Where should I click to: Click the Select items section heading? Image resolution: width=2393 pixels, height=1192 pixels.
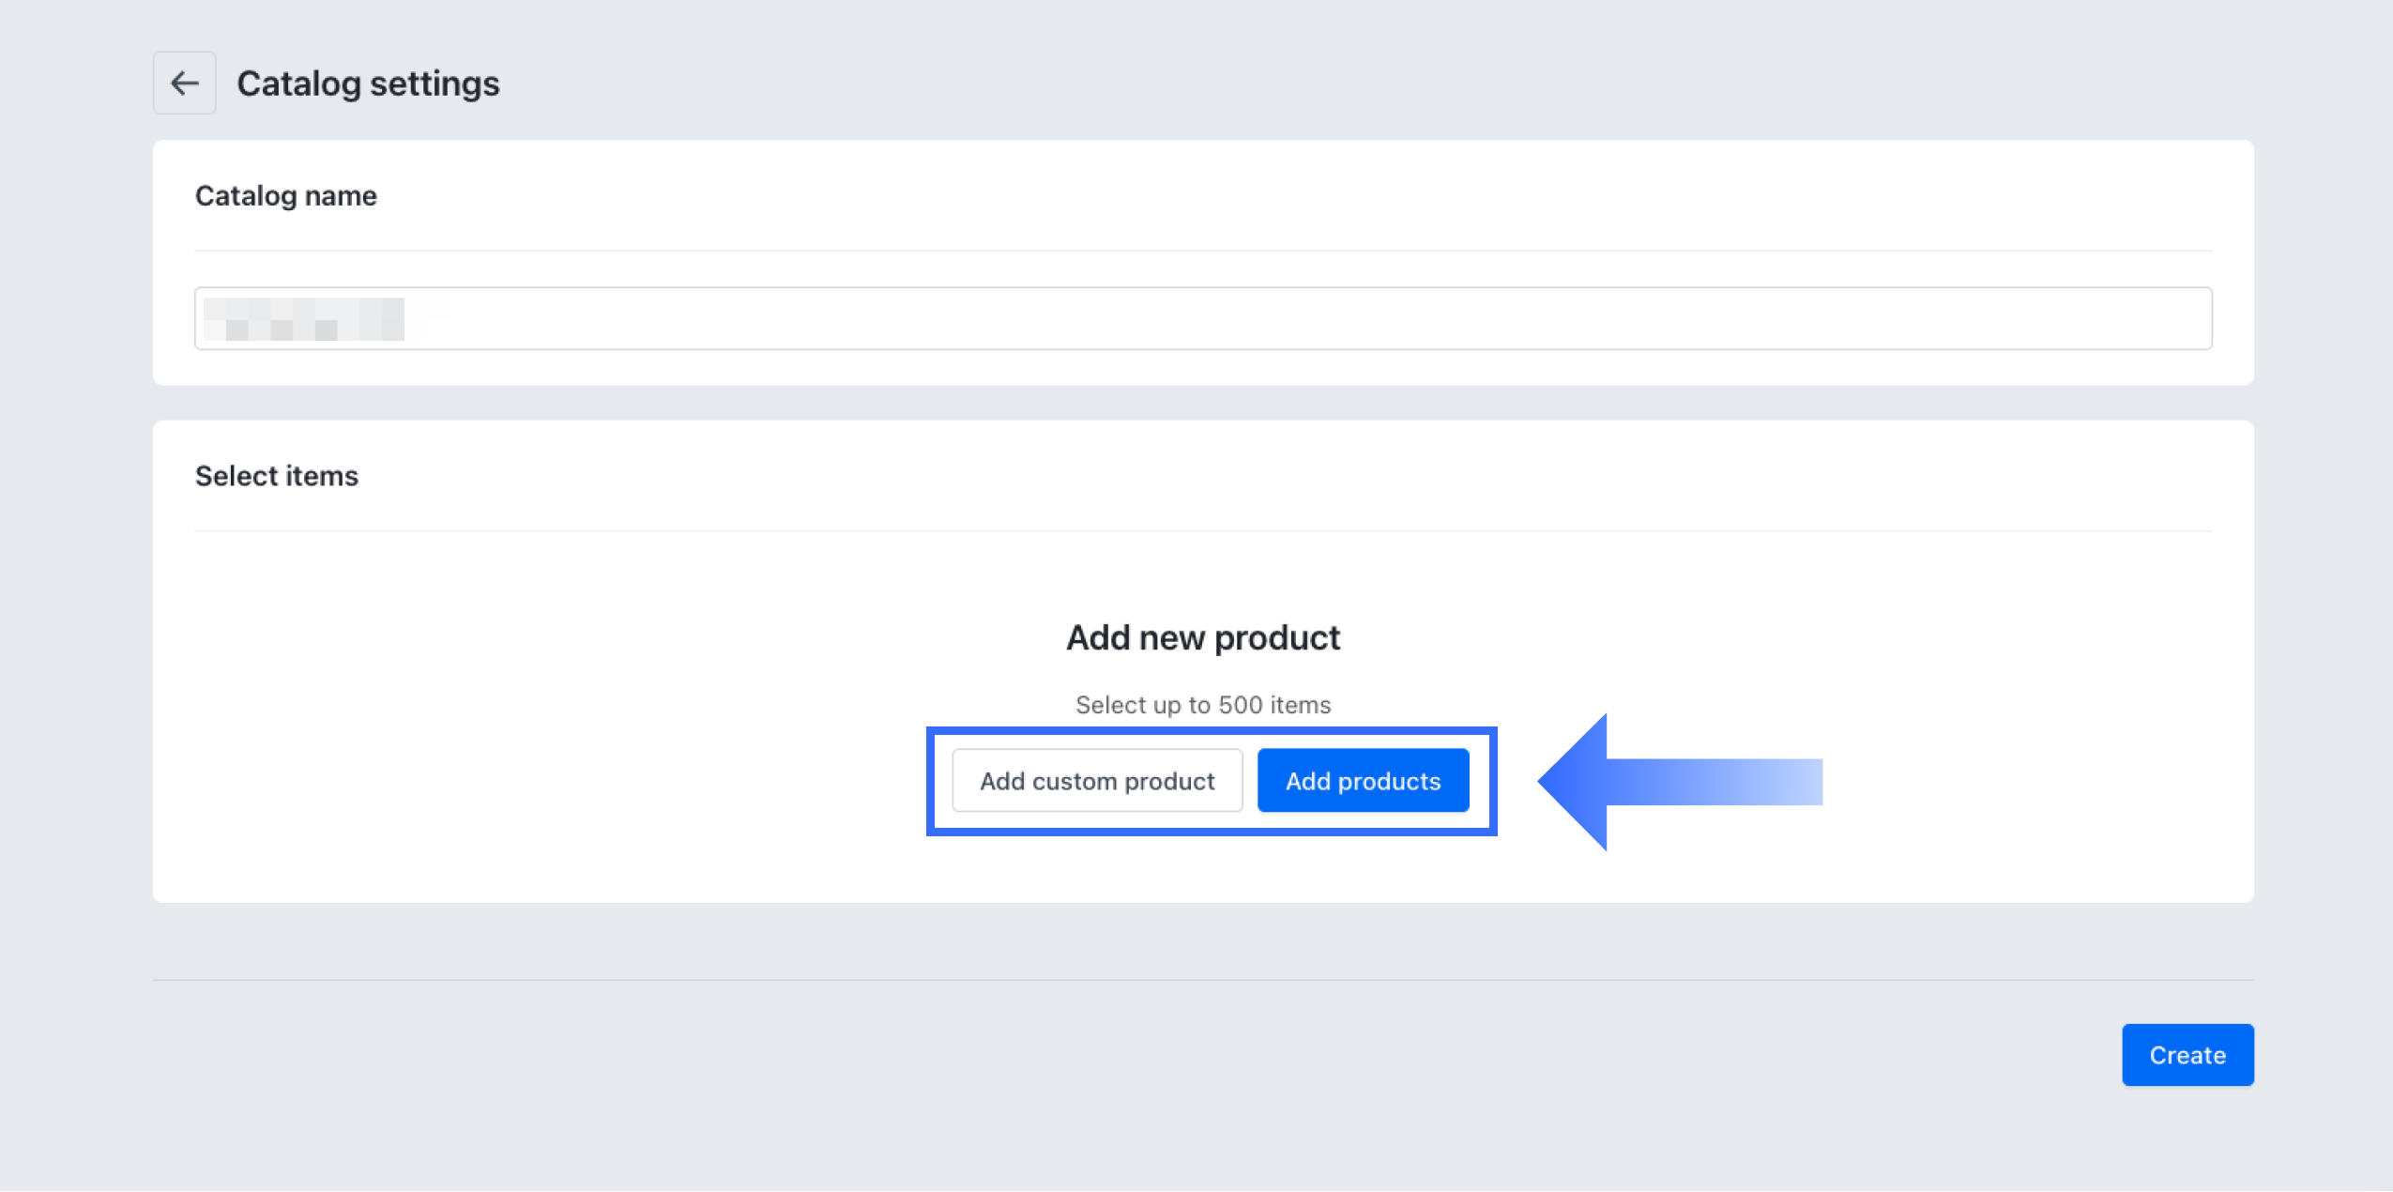coord(276,476)
